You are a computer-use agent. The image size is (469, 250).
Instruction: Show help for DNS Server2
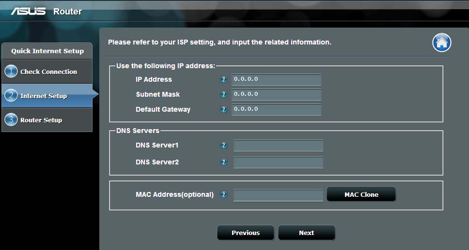pos(223,162)
